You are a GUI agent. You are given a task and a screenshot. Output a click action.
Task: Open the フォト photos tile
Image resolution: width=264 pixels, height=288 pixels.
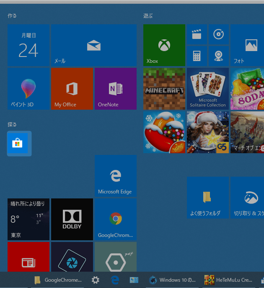[x=247, y=45]
